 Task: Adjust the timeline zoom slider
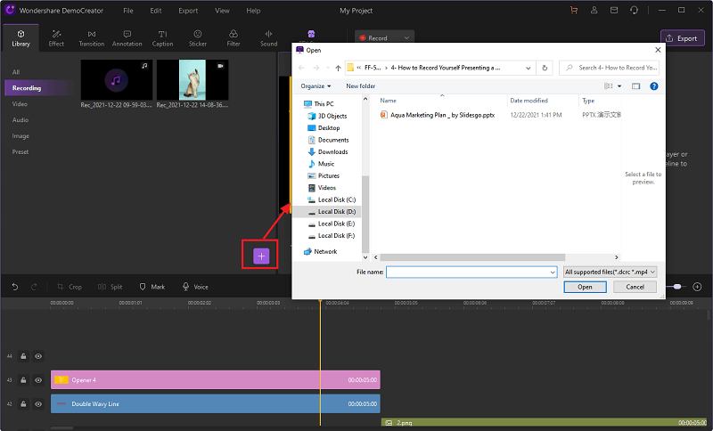[677, 287]
